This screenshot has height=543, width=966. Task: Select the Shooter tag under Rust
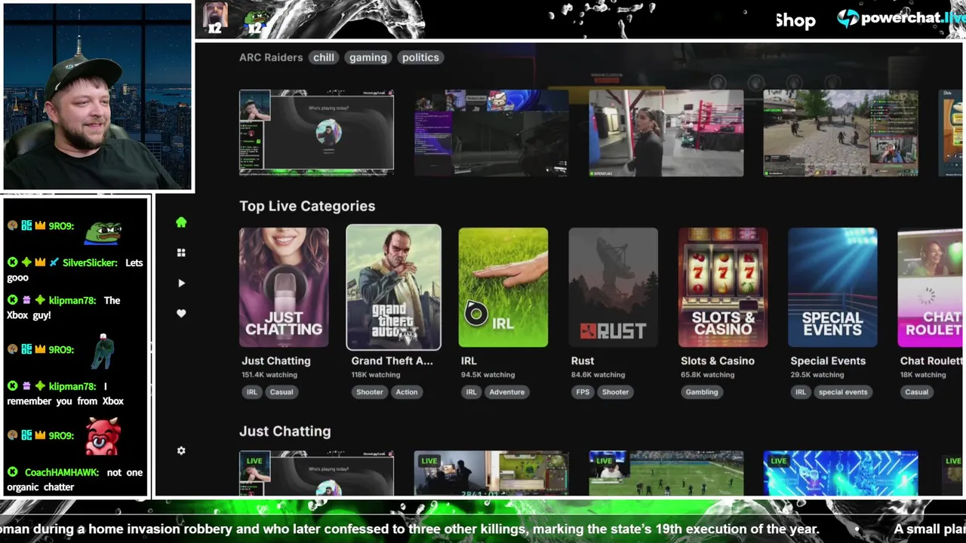(615, 391)
